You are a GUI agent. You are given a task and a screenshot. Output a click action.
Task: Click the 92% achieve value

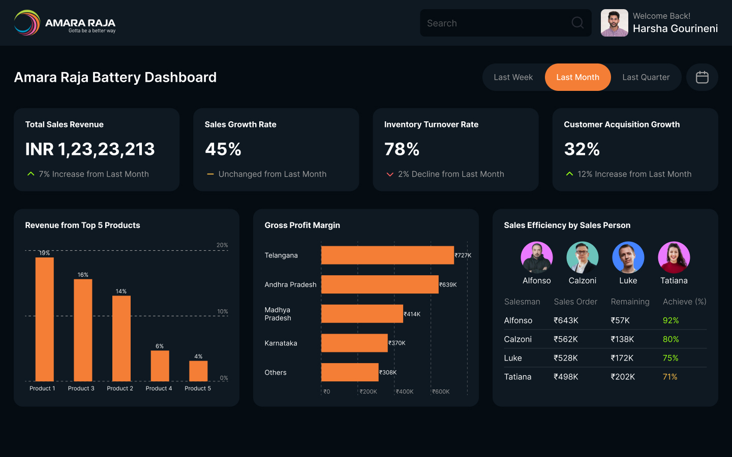(671, 320)
